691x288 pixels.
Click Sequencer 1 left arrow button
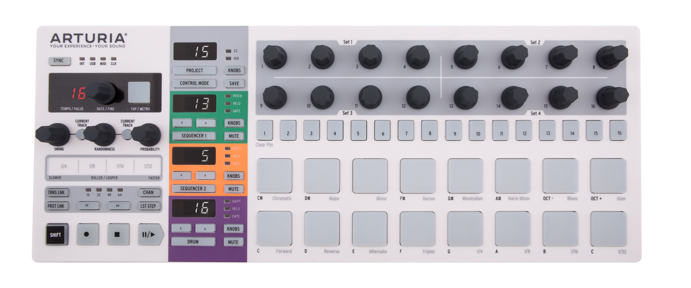coord(182,123)
